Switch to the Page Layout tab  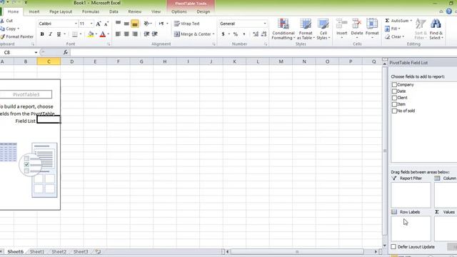(x=61, y=11)
